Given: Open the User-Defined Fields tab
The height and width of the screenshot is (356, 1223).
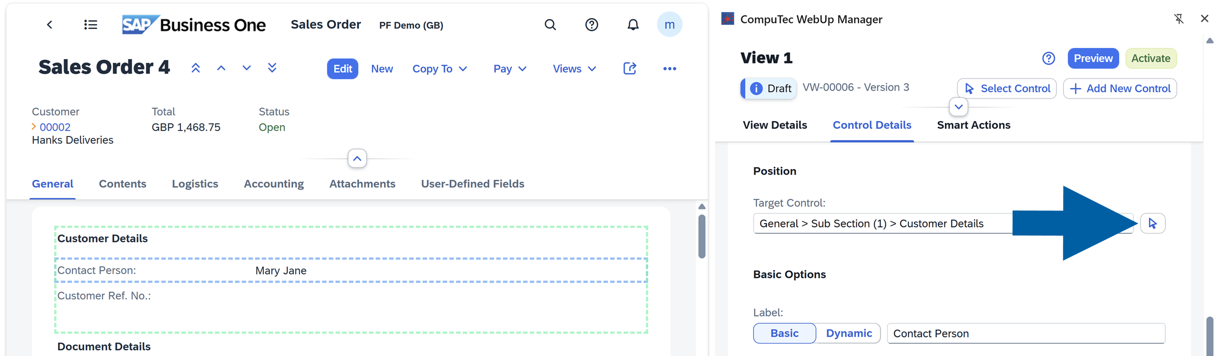Looking at the screenshot, I should [472, 184].
